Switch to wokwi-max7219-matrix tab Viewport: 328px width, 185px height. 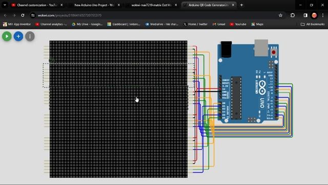(x=151, y=5)
